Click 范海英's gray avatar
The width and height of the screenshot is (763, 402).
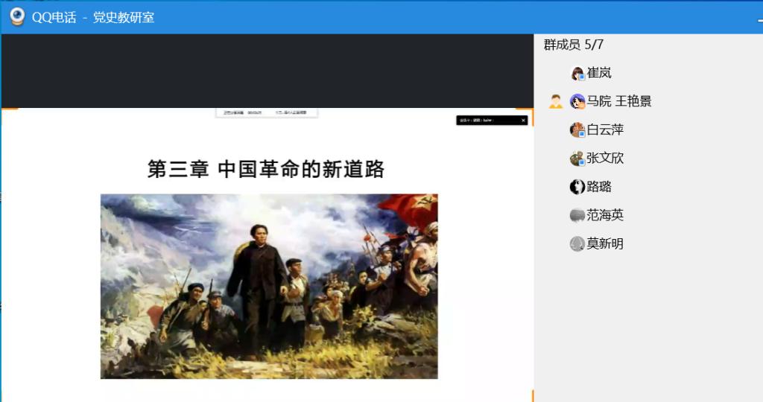point(577,215)
